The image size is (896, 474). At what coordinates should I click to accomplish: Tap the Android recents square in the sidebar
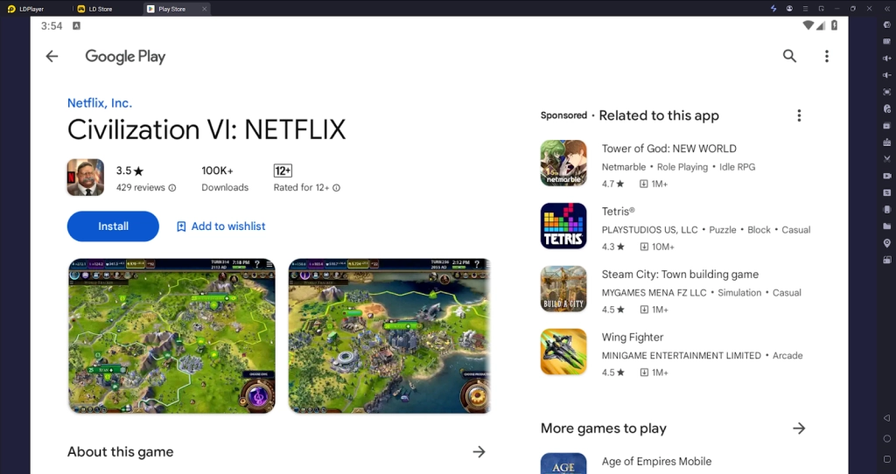887,459
